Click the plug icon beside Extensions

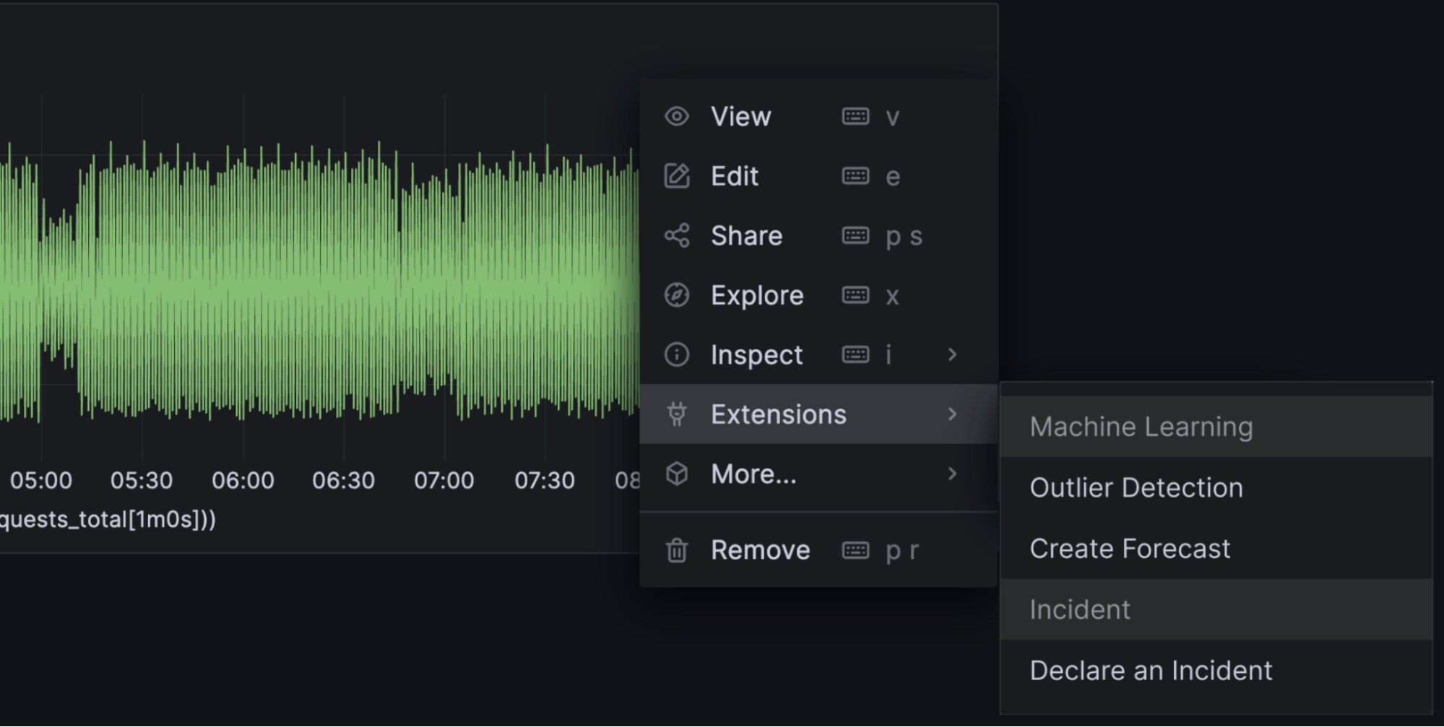point(677,414)
